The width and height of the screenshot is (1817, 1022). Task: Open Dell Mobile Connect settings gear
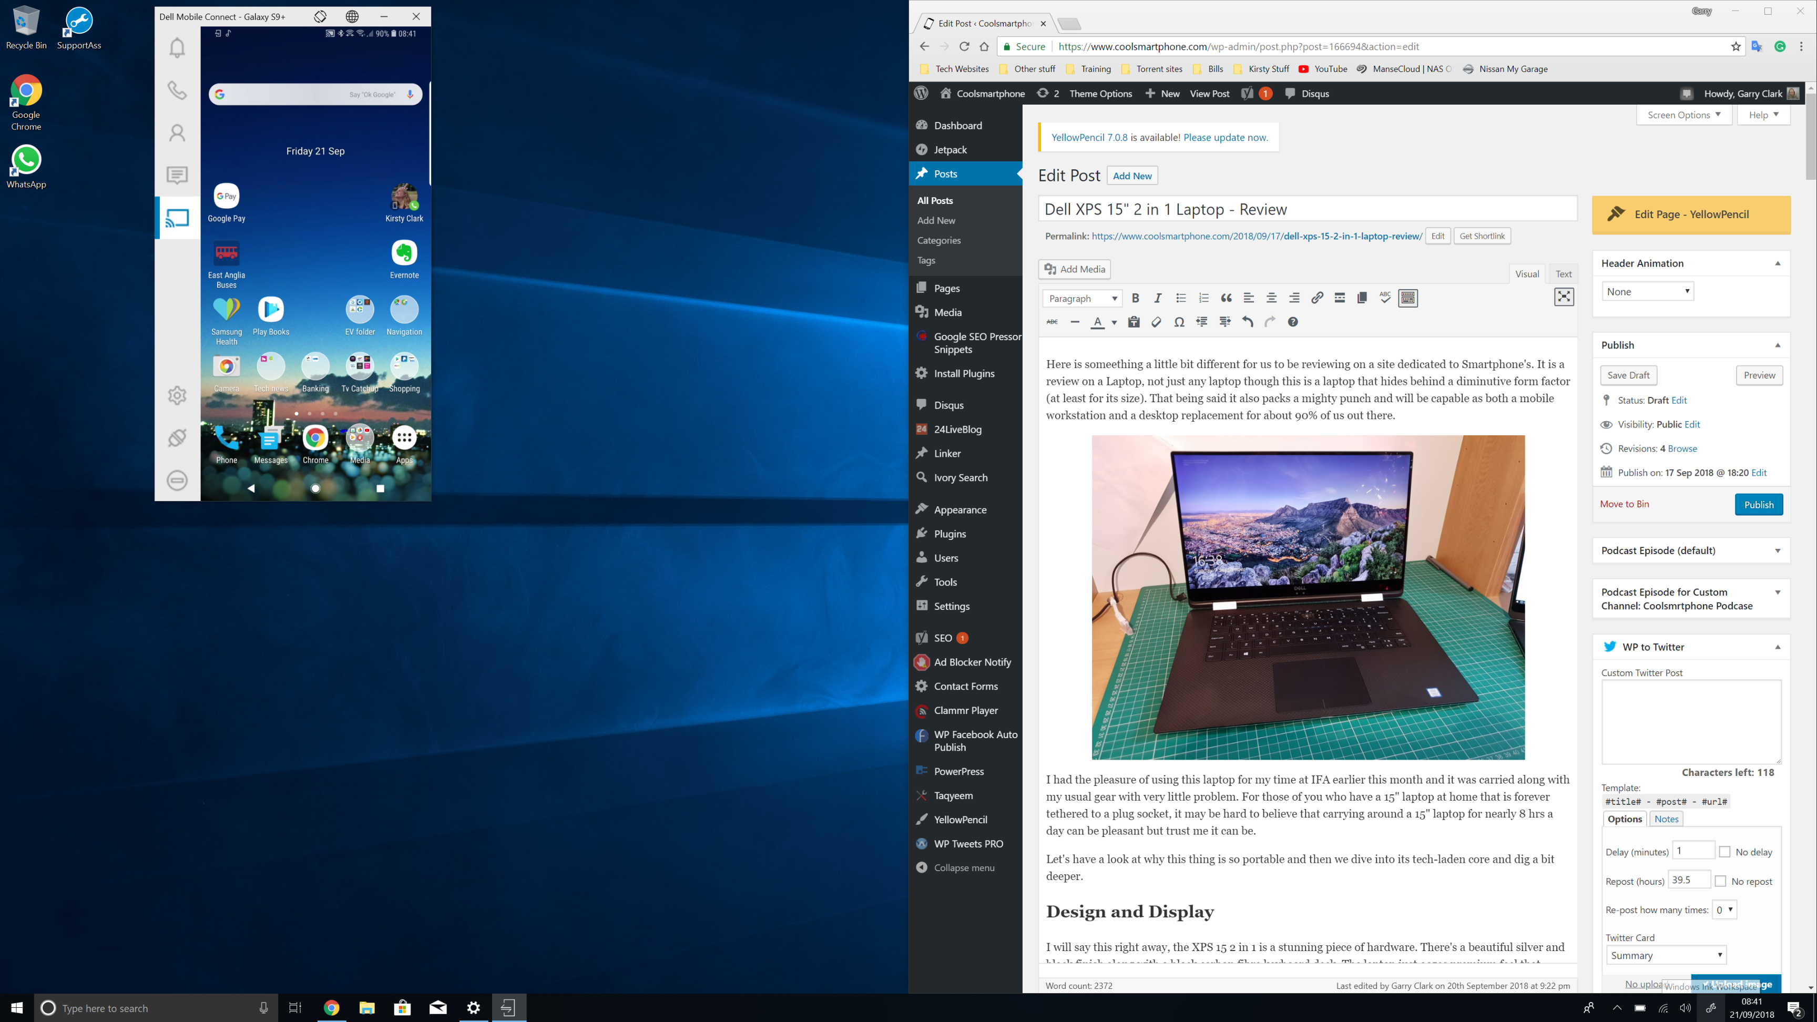pyautogui.click(x=177, y=396)
